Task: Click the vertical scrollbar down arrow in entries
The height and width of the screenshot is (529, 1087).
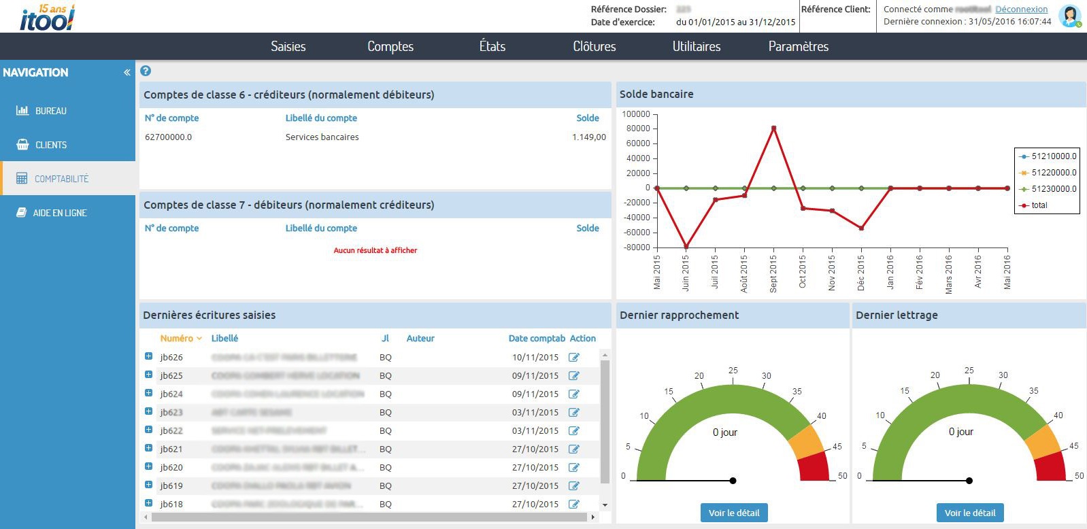Action: click(x=605, y=505)
